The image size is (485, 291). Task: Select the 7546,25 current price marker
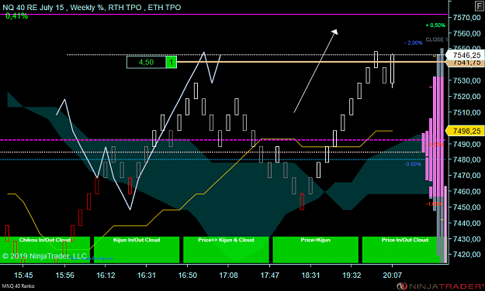point(465,55)
